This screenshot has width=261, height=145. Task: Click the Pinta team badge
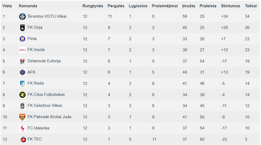(x=22, y=39)
